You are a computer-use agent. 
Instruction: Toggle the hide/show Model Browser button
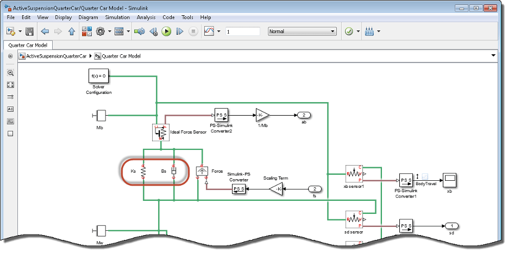[x=10, y=56]
